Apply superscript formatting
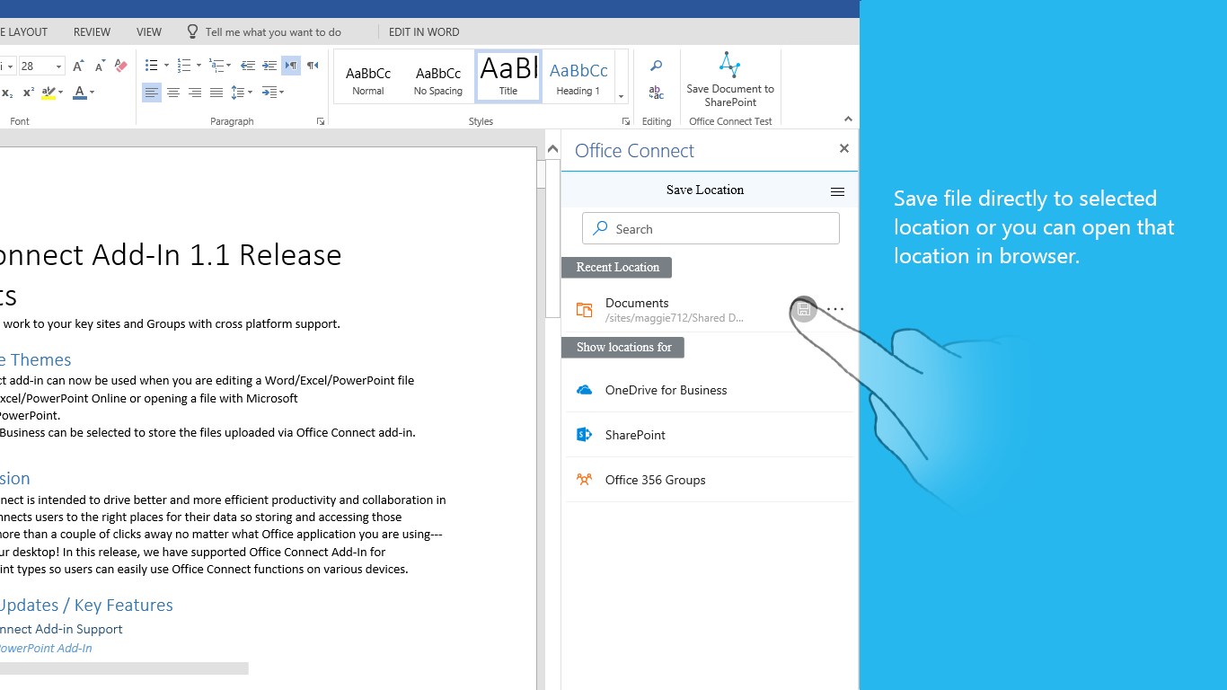Viewport: 1227px width, 690px height. [29, 93]
